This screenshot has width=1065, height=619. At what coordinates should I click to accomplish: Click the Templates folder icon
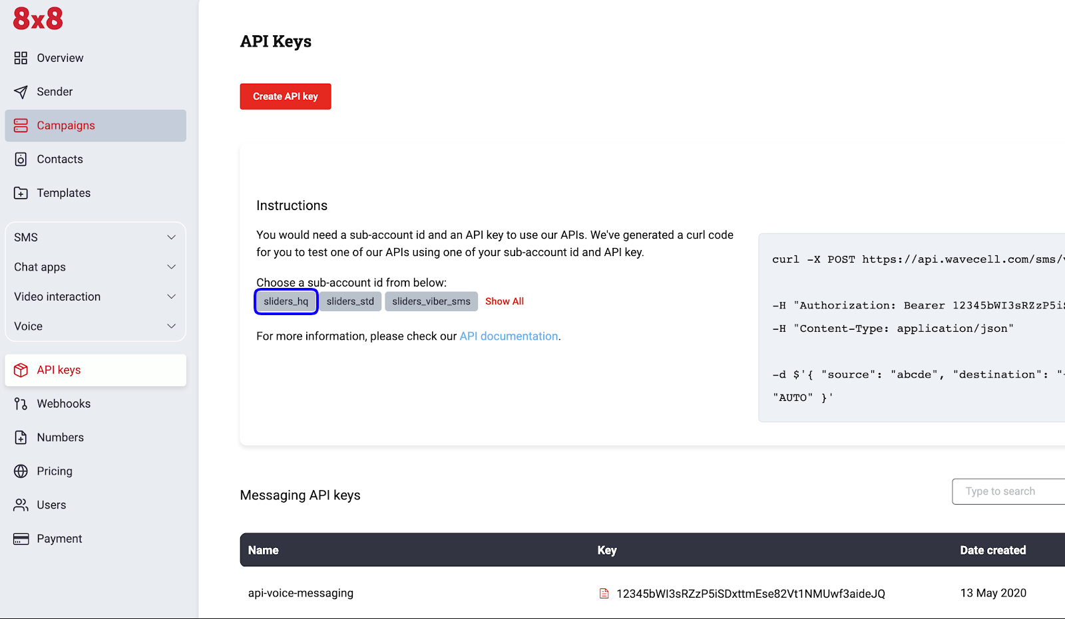(x=21, y=193)
